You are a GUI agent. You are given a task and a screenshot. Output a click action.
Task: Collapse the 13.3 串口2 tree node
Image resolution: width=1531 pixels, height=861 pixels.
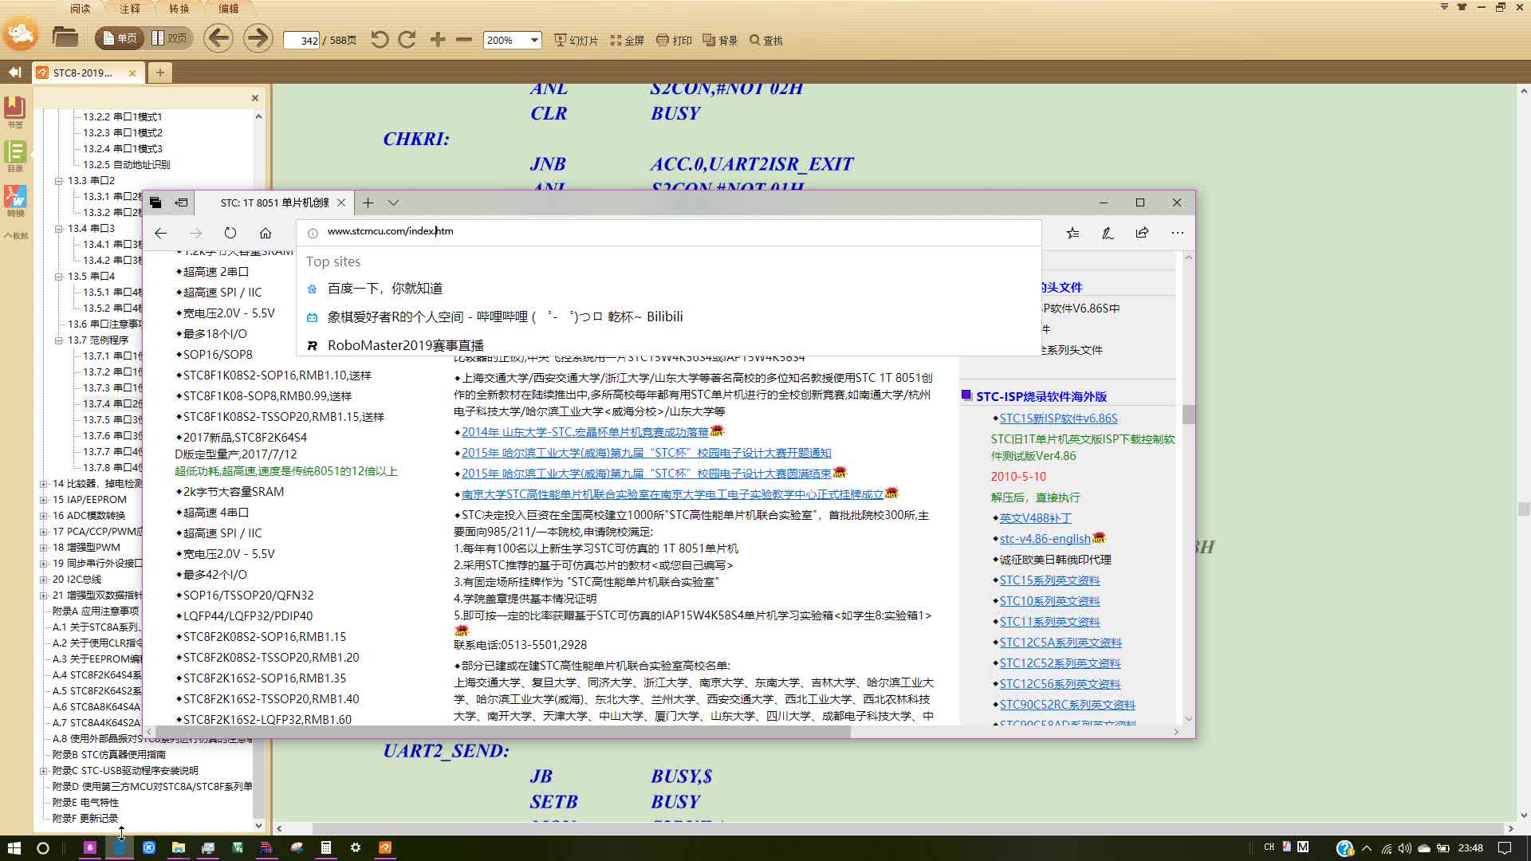click(x=58, y=181)
